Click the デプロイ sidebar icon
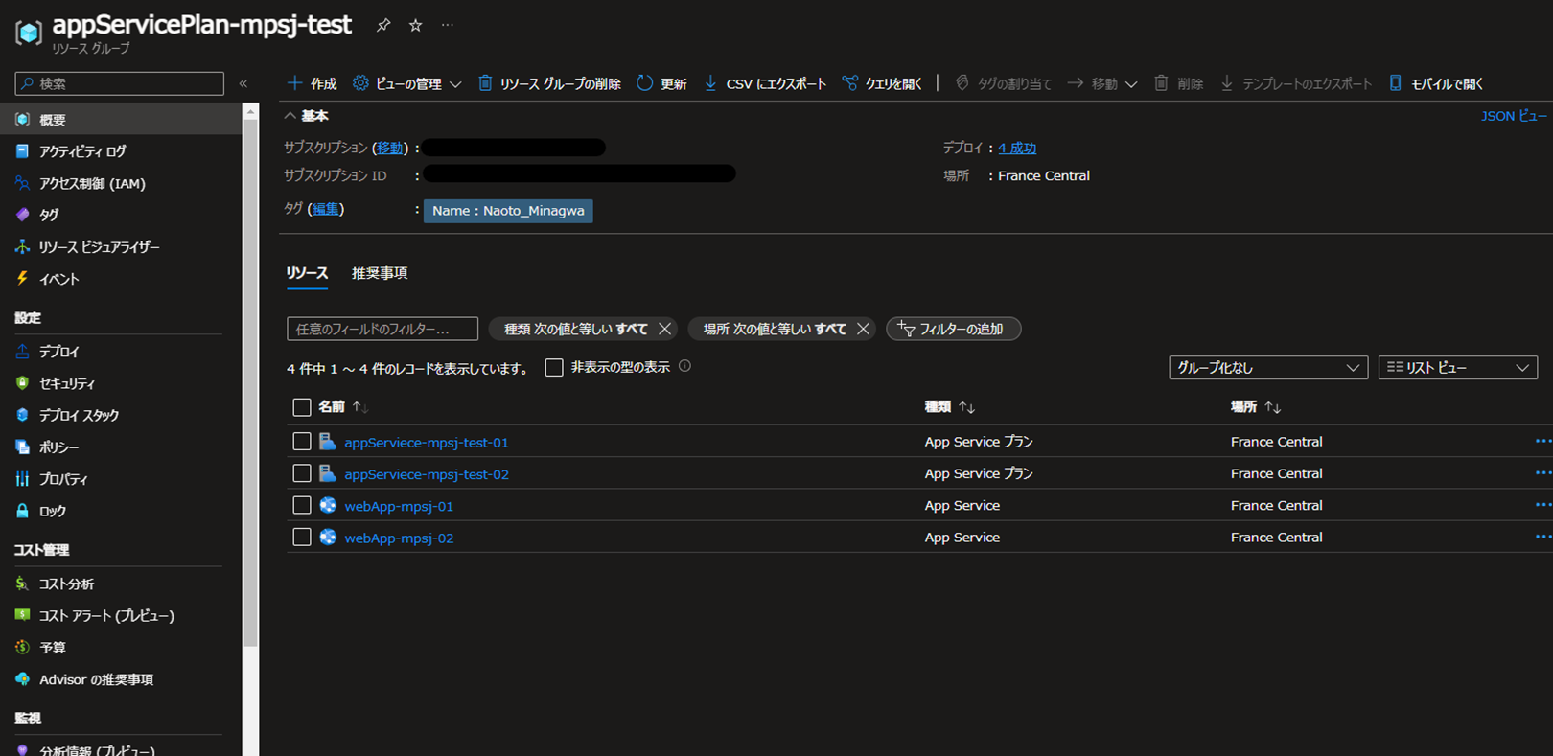The width and height of the screenshot is (1553, 756). point(22,352)
